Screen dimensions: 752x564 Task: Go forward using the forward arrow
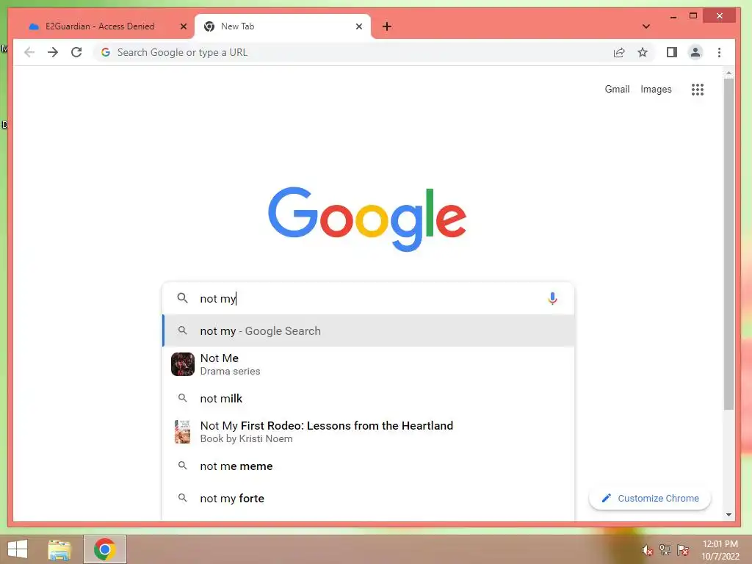(53, 52)
